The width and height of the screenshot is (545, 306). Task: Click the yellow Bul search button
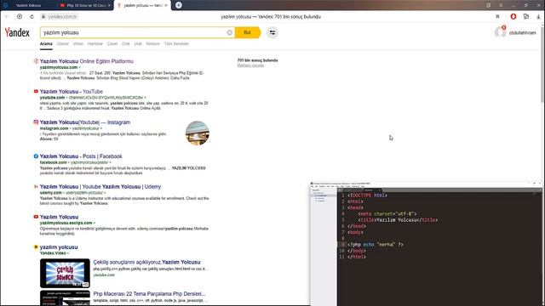coord(248,32)
